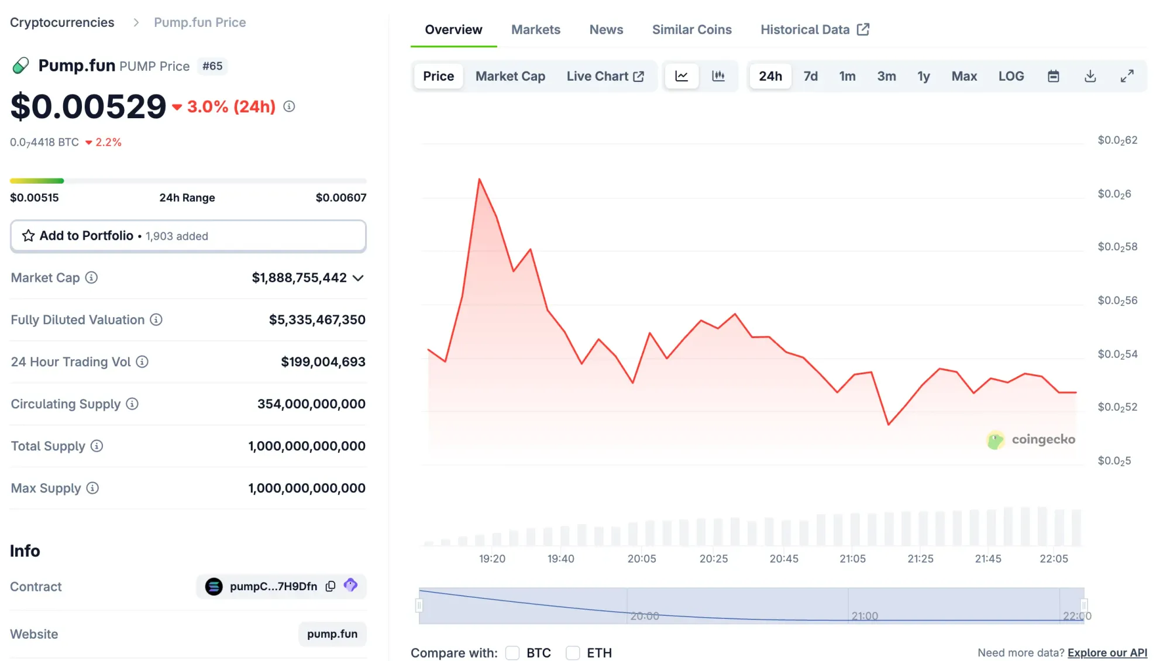Select the 1m time range
Image resolution: width=1170 pixels, height=661 pixels.
click(848, 76)
